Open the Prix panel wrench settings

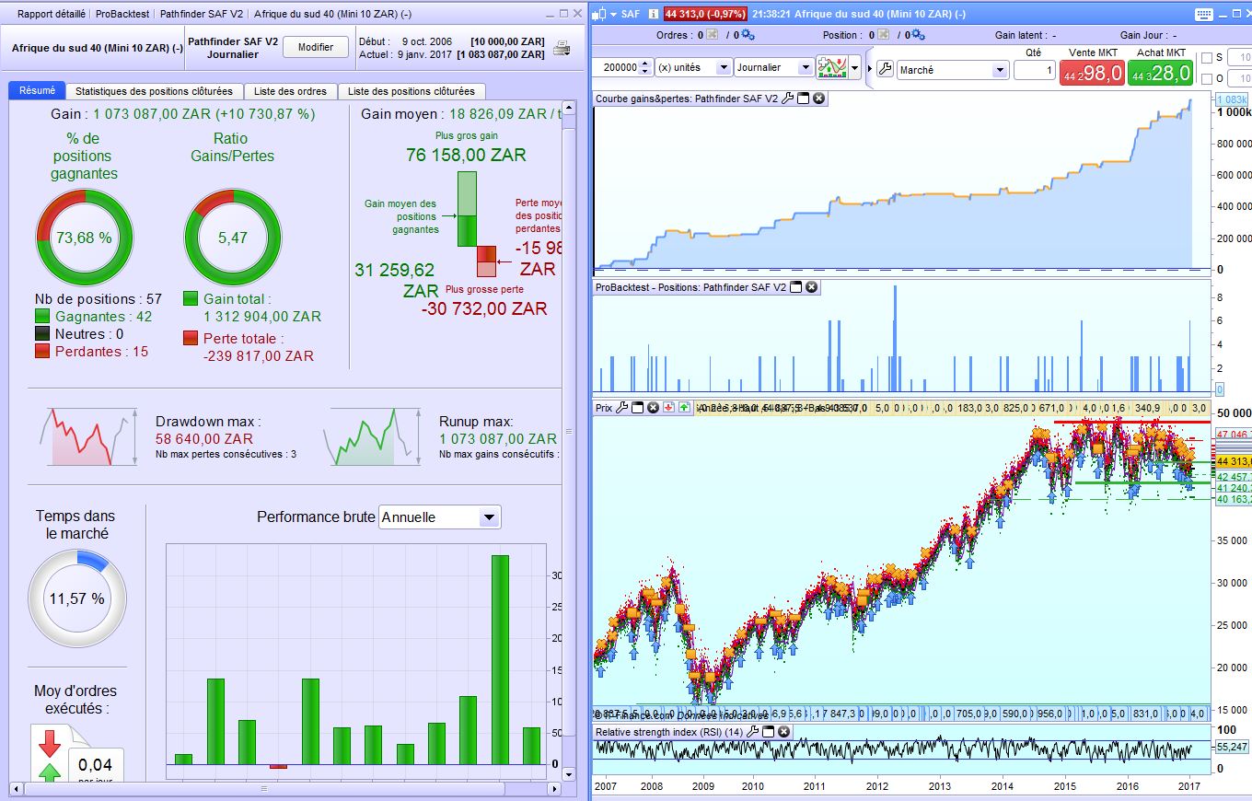[x=621, y=407]
